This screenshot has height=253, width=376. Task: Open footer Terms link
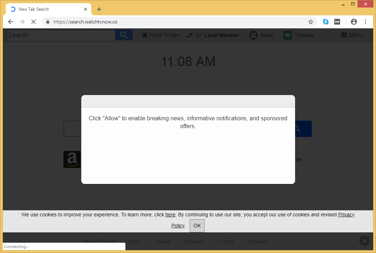134,241
